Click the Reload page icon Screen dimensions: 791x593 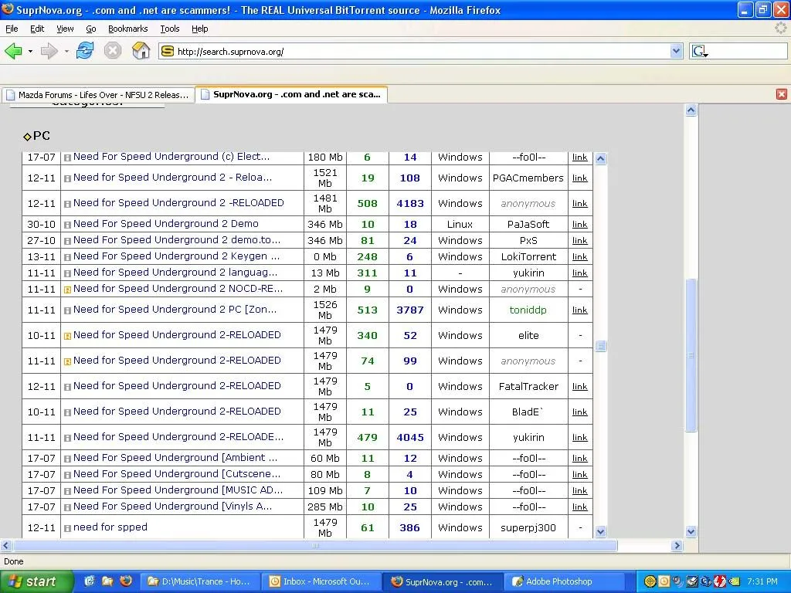tap(85, 51)
